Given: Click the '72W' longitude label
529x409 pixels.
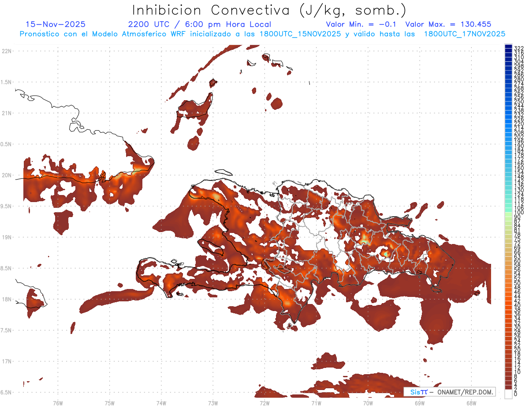Looking at the screenshot, I should (x=264, y=403).
